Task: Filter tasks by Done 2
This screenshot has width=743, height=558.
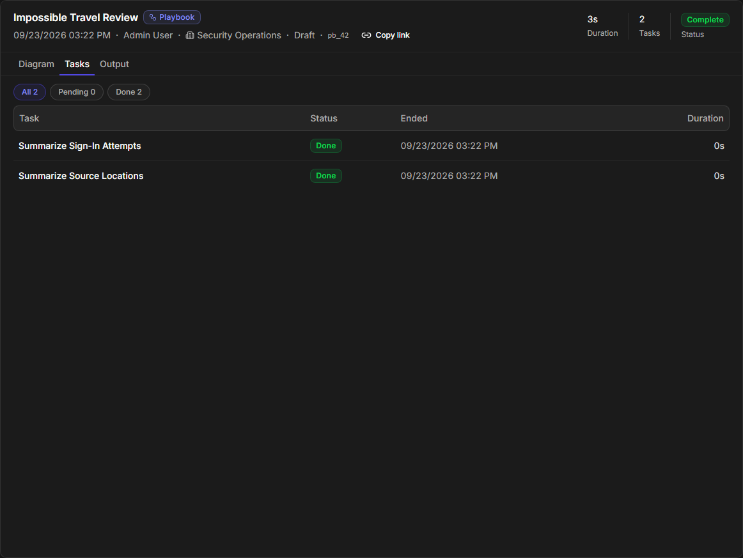Action: pyautogui.click(x=129, y=92)
